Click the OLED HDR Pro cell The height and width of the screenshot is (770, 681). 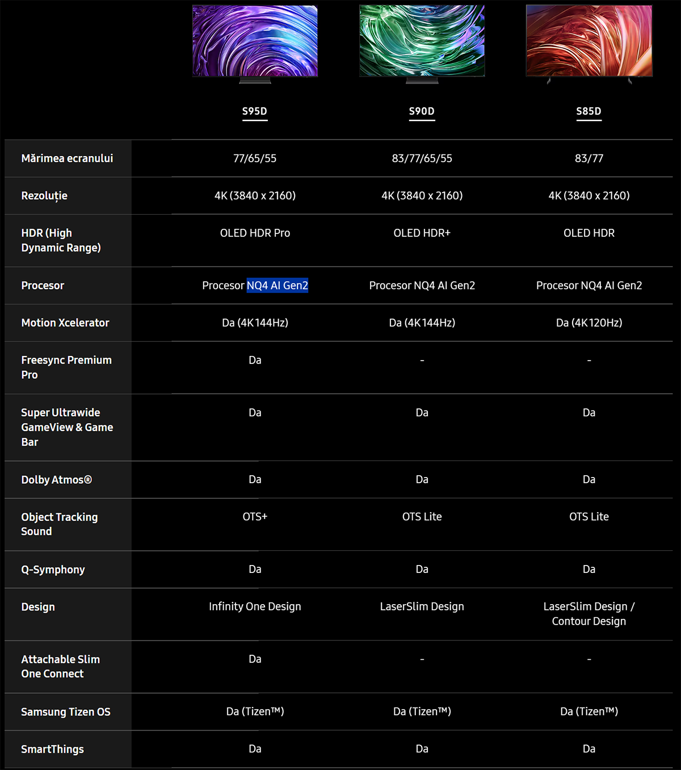(255, 233)
